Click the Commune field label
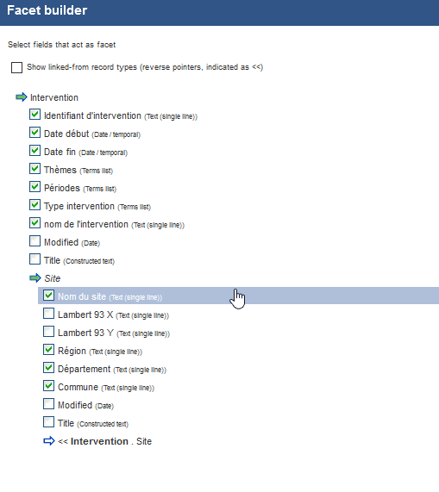Viewport: 439px width, 492px height. [78, 387]
